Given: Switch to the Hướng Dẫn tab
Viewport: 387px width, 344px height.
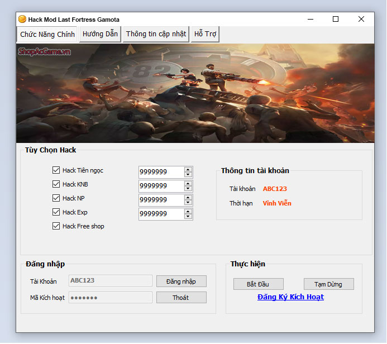Looking at the screenshot, I should 100,34.
